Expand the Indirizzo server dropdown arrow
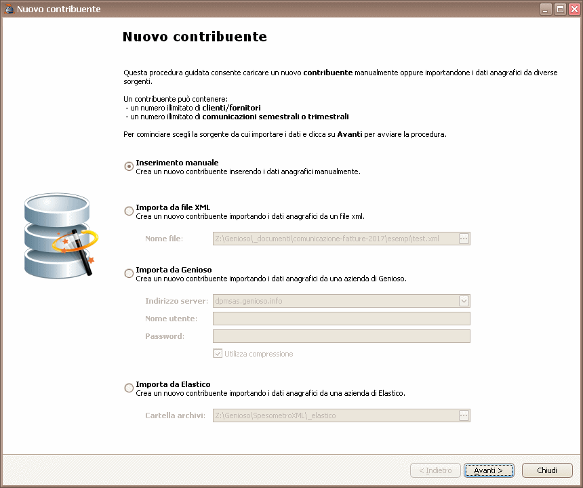This screenshot has height=488, width=583. coord(464,301)
